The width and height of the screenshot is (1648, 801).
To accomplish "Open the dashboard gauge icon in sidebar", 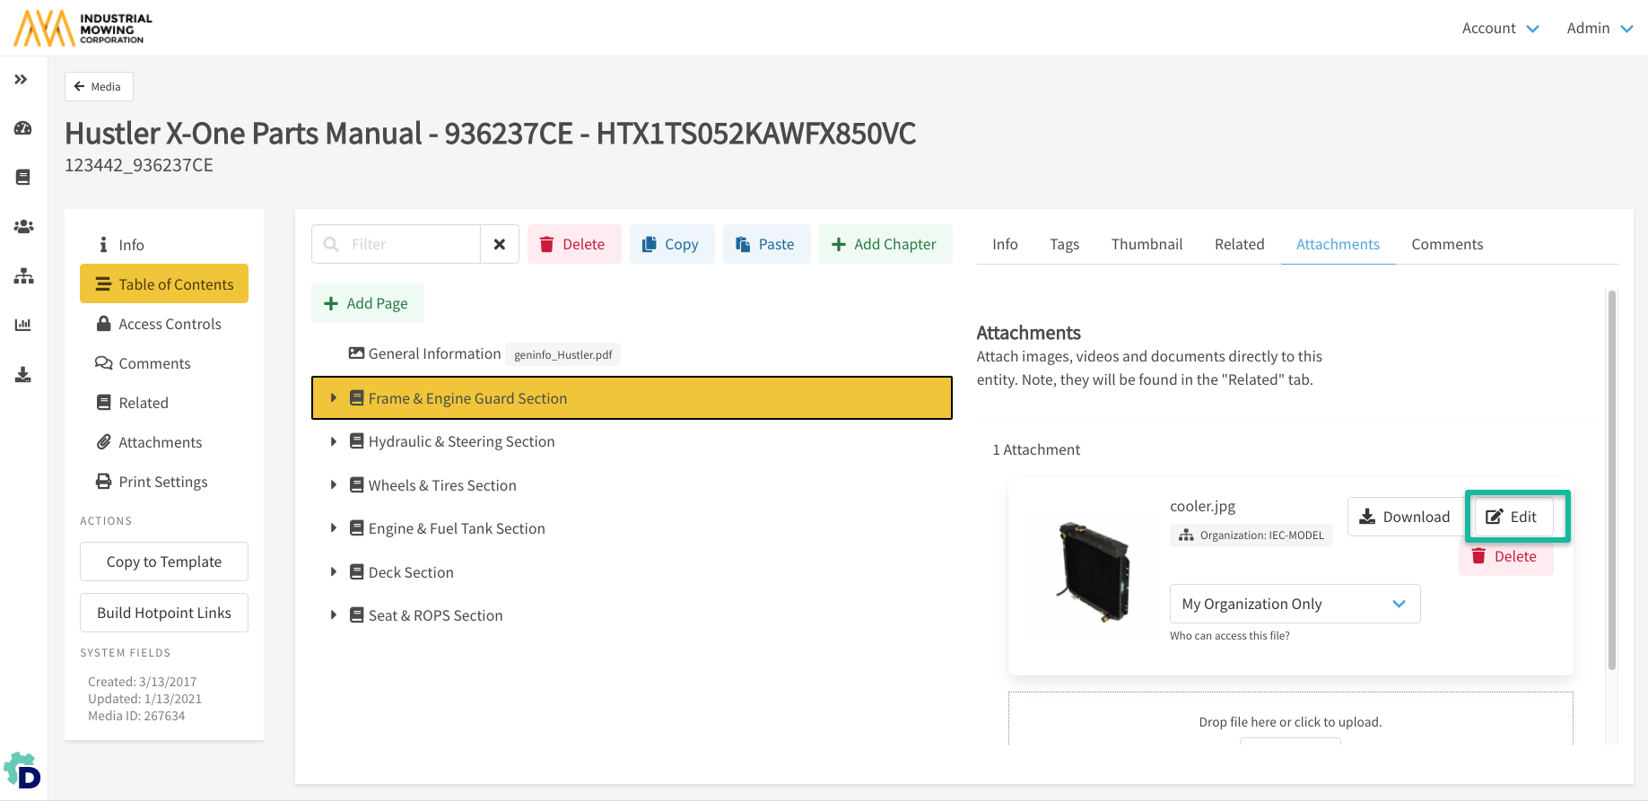I will point(23,128).
